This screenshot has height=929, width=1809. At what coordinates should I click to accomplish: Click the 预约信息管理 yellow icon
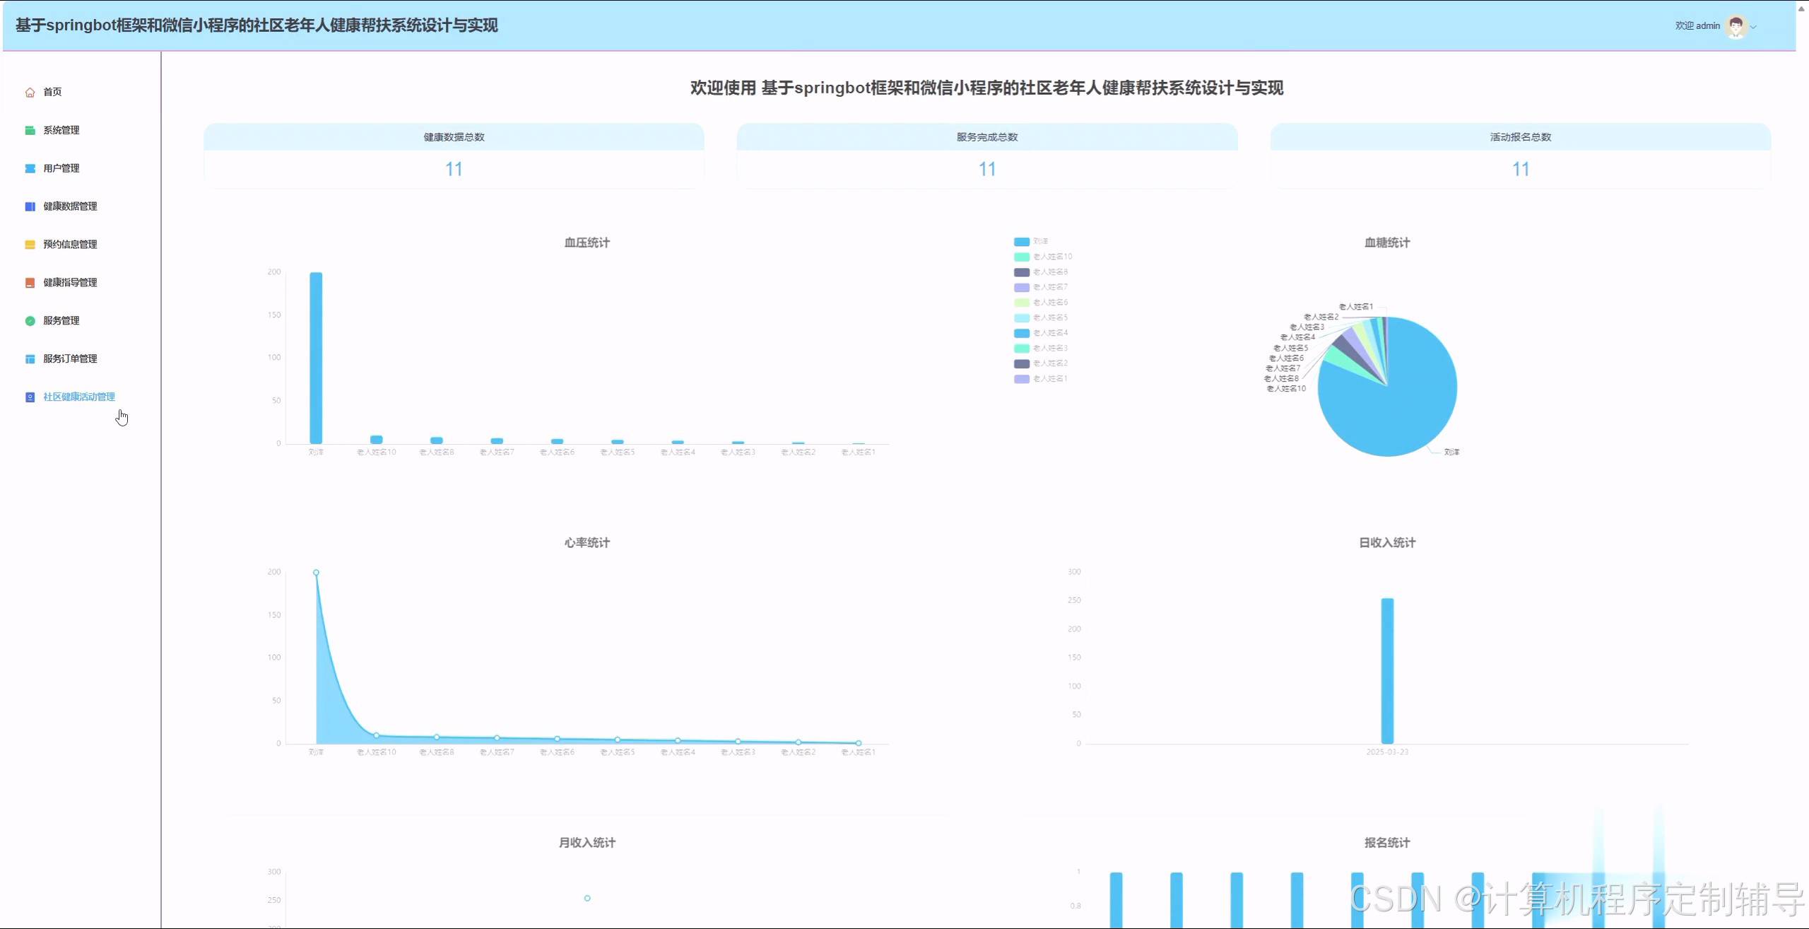[29, 244]
